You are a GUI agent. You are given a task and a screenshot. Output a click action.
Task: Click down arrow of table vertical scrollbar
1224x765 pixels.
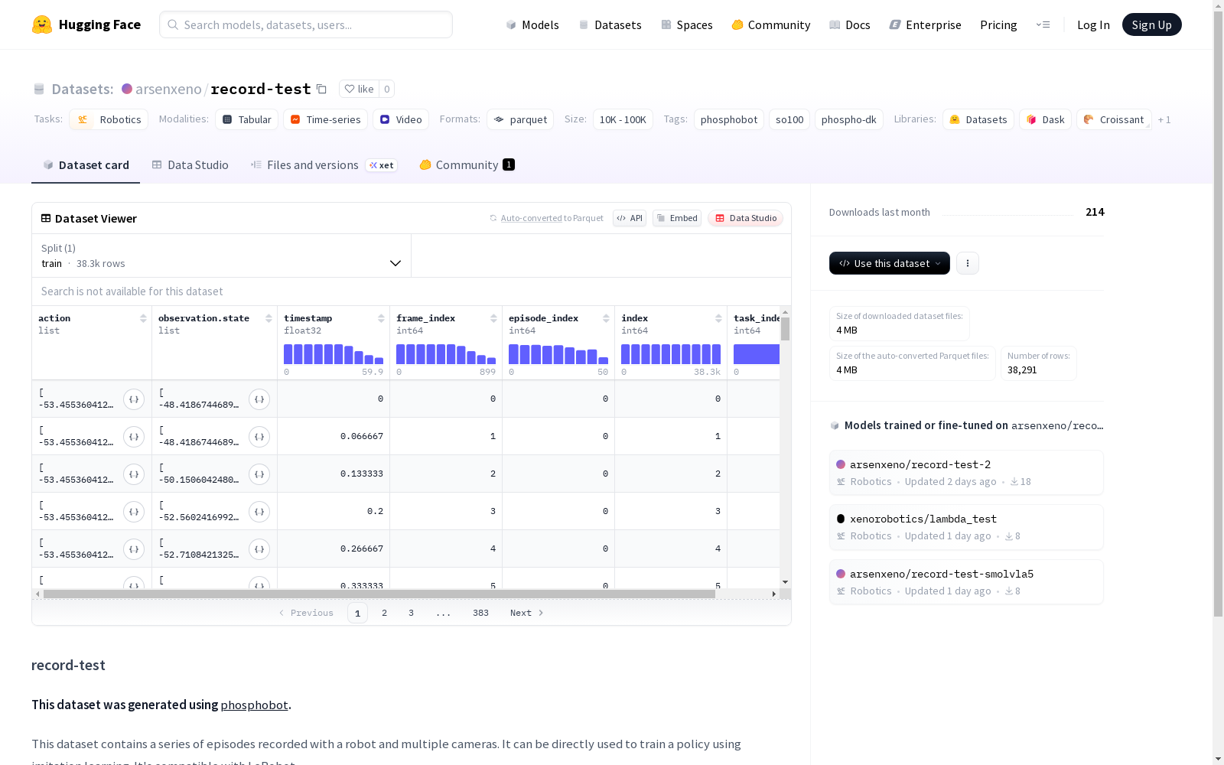pyautogui.click(x=785, y=582)
